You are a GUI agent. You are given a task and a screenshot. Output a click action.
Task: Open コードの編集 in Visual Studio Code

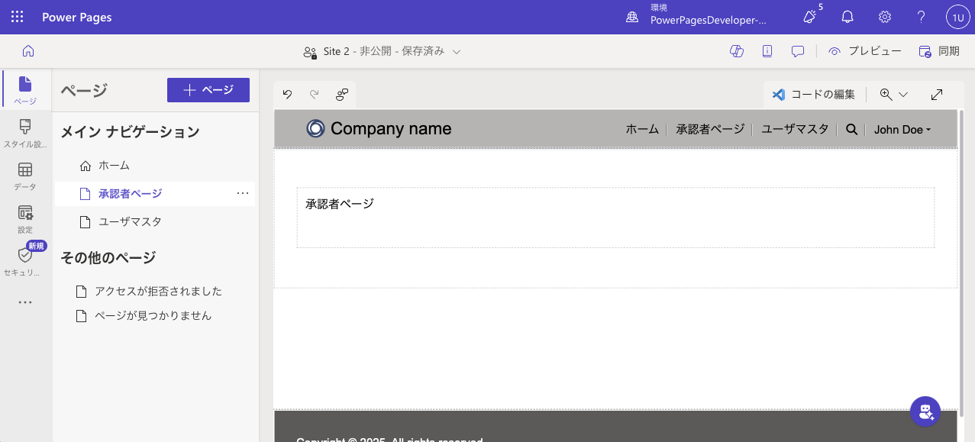(x=814, y=95)
